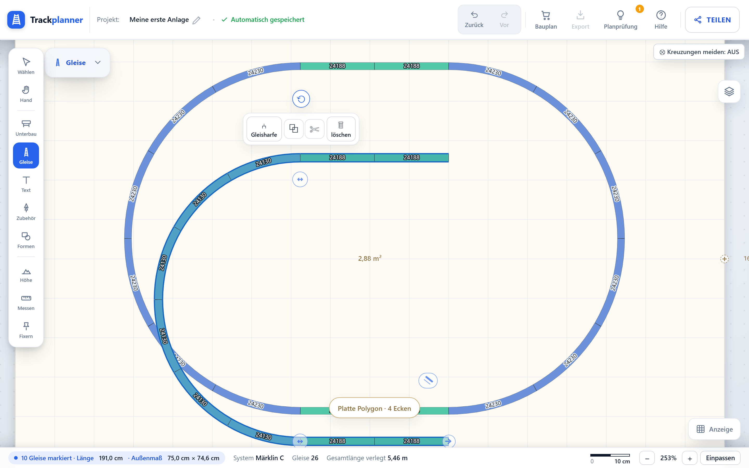This screenshot has height=468, width=749.
Task: Activate the Hand pan tool
Action: point(26,94)
